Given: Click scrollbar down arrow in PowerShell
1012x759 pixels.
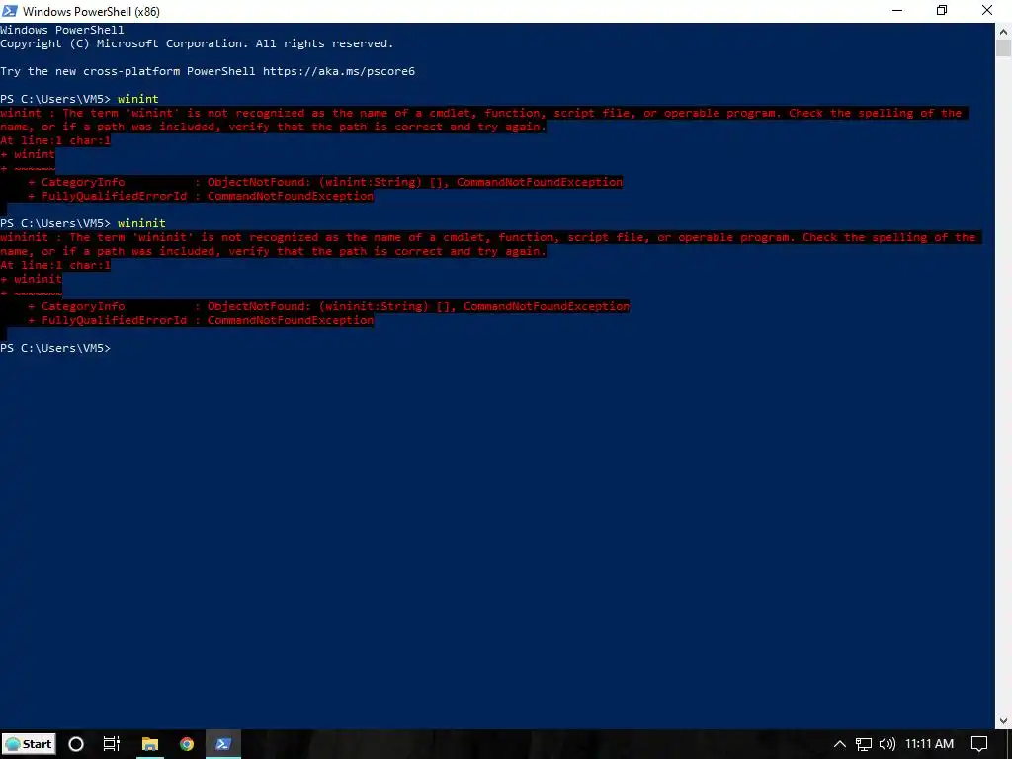Looking at the screenshot, I should pos(1004,721).
